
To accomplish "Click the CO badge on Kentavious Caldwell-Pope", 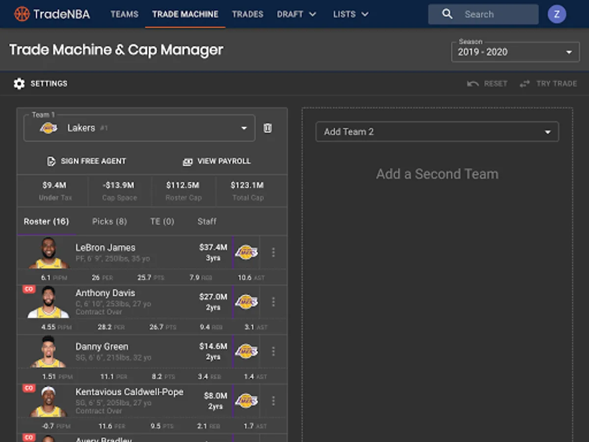I will 29,388.
